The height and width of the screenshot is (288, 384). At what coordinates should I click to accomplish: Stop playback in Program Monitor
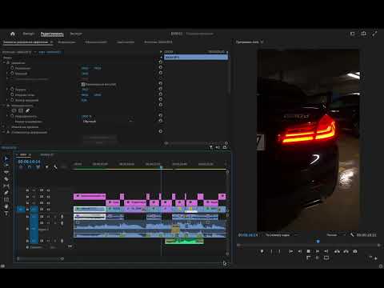tap(309, 251)
